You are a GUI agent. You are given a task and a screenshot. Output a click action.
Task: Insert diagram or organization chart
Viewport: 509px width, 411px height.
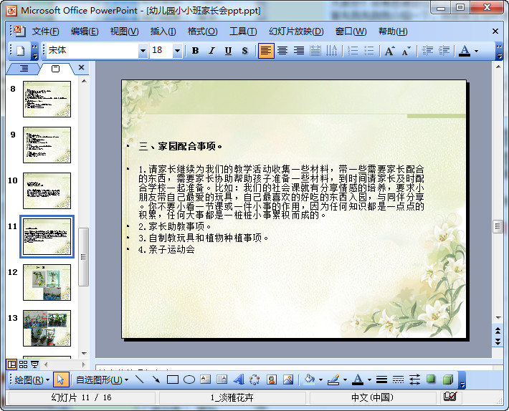tap(255, 379)
